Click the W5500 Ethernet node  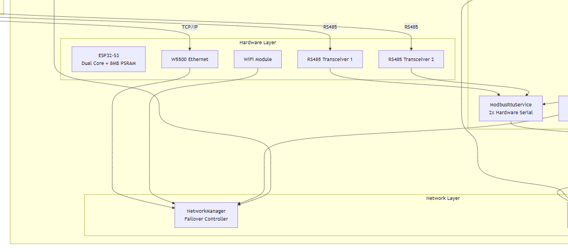pos(190,59)
